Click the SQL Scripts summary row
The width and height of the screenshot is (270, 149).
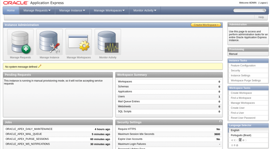point(169,111)
